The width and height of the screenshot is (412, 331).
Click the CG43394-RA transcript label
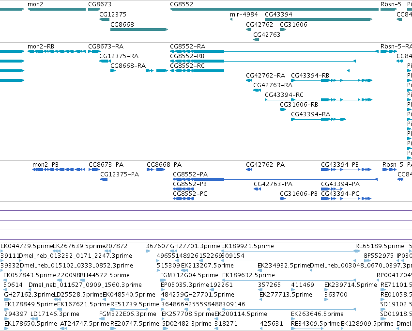point(311,114)
